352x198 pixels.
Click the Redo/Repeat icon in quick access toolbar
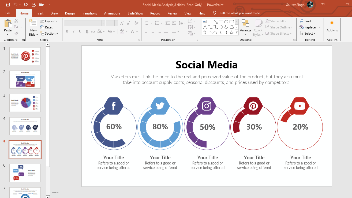coord(26,5)
